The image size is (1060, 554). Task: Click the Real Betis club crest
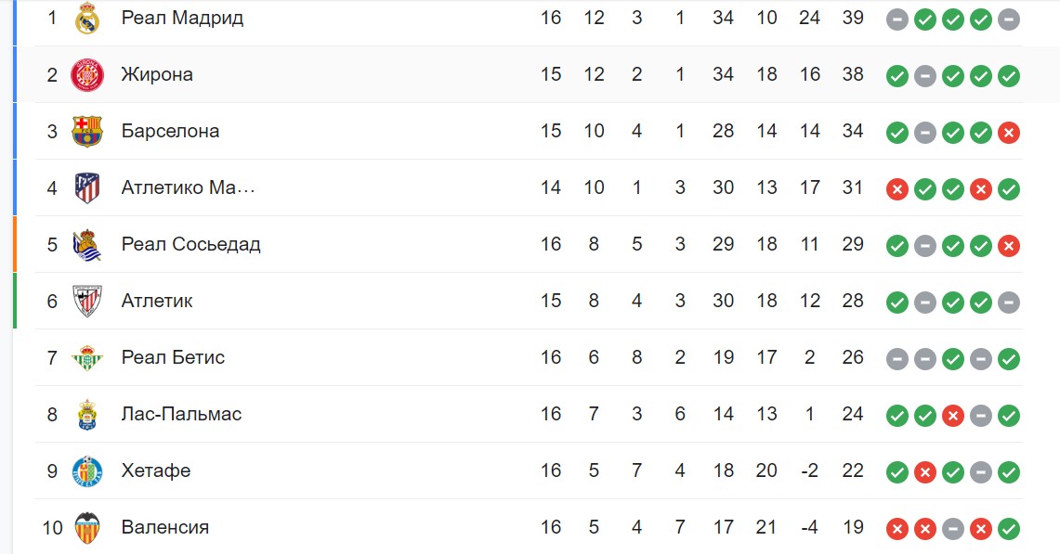click(87, 358)
